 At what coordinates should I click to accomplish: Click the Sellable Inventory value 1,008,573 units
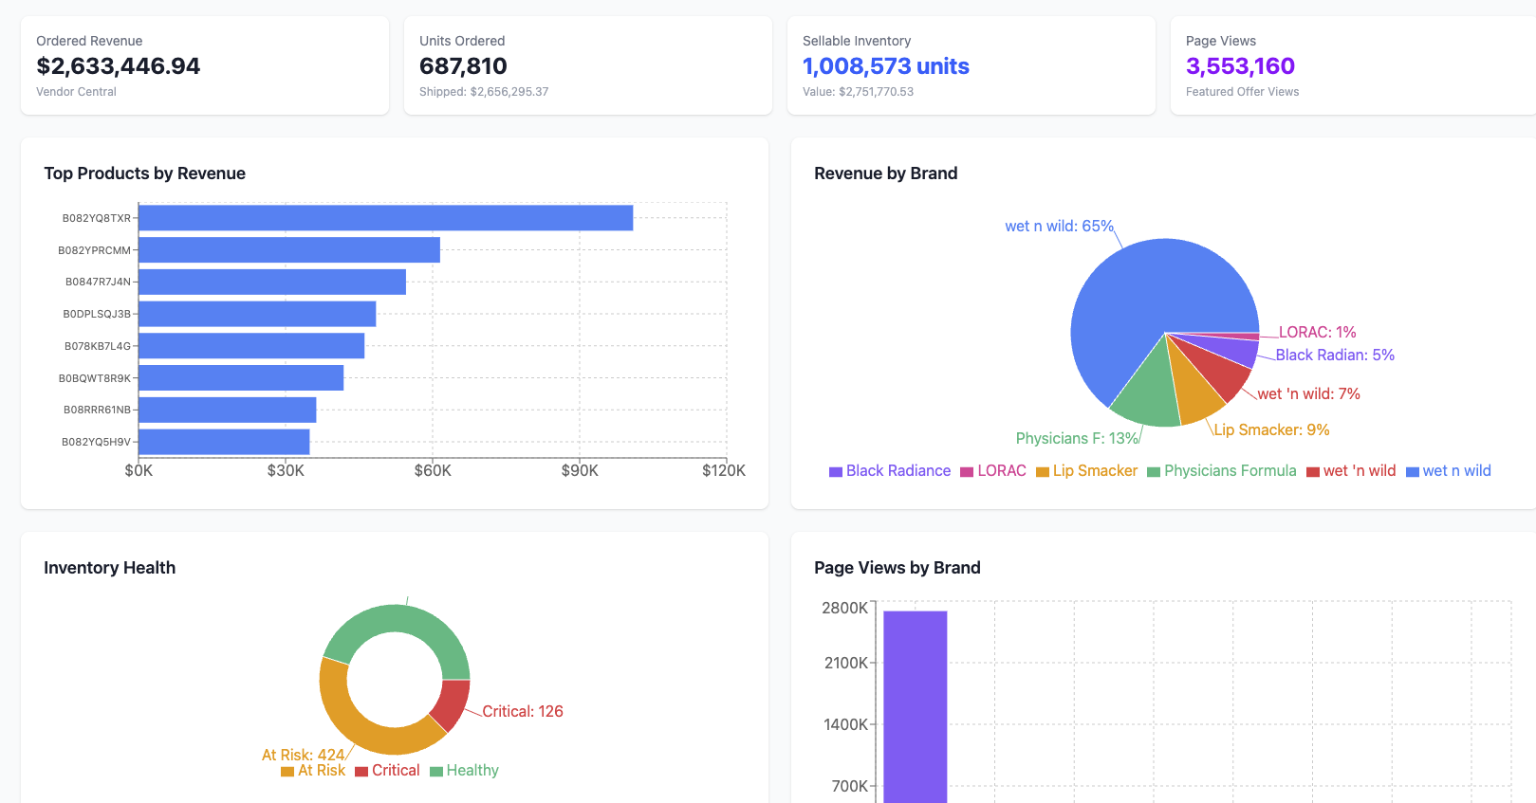886,66
